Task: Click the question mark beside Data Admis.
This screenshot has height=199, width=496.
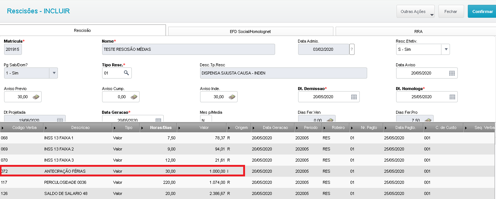Action: pyautogui.click(x=352, y=49)
